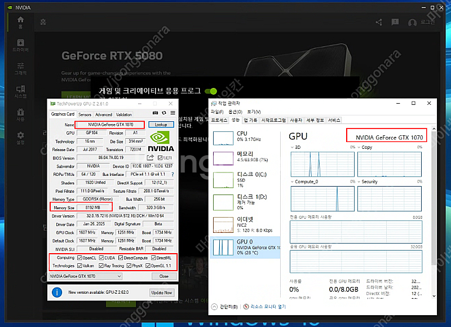Toggle the Ray Tracing checkbox in GPU-Z
The image size is (451, 327).
[101, 266]
